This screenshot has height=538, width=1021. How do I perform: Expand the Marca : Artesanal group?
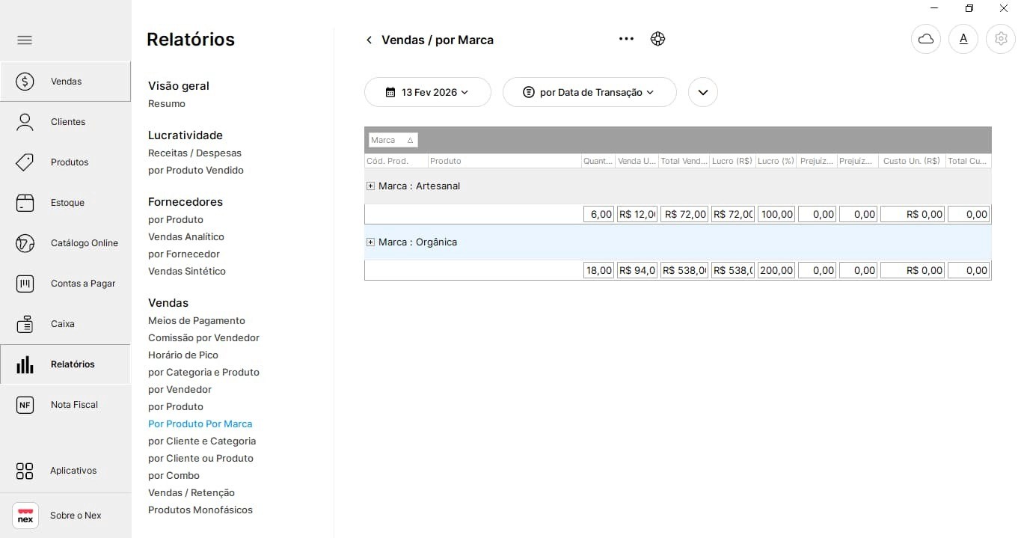pyautogui.click(x=370, y=186)
